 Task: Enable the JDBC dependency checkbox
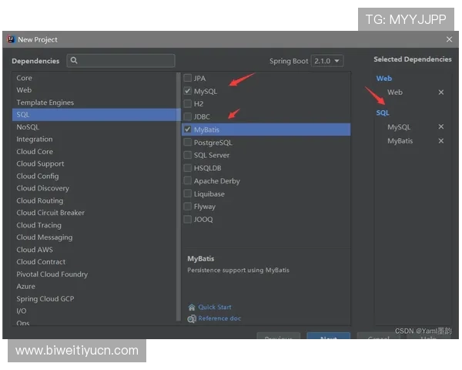pos(187,116)
